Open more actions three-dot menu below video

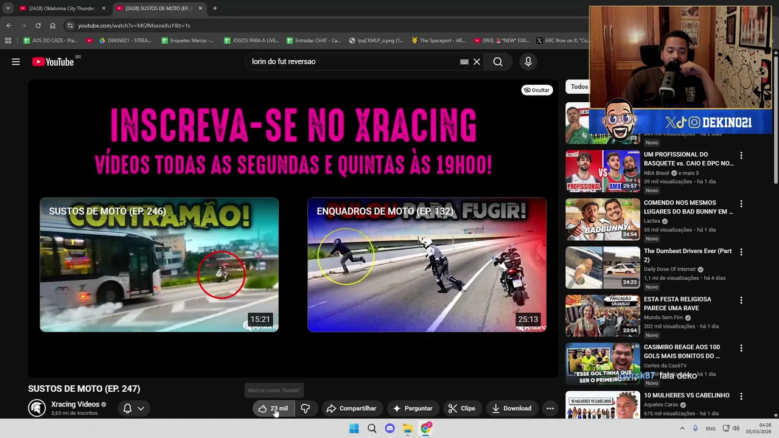point(550,408)
